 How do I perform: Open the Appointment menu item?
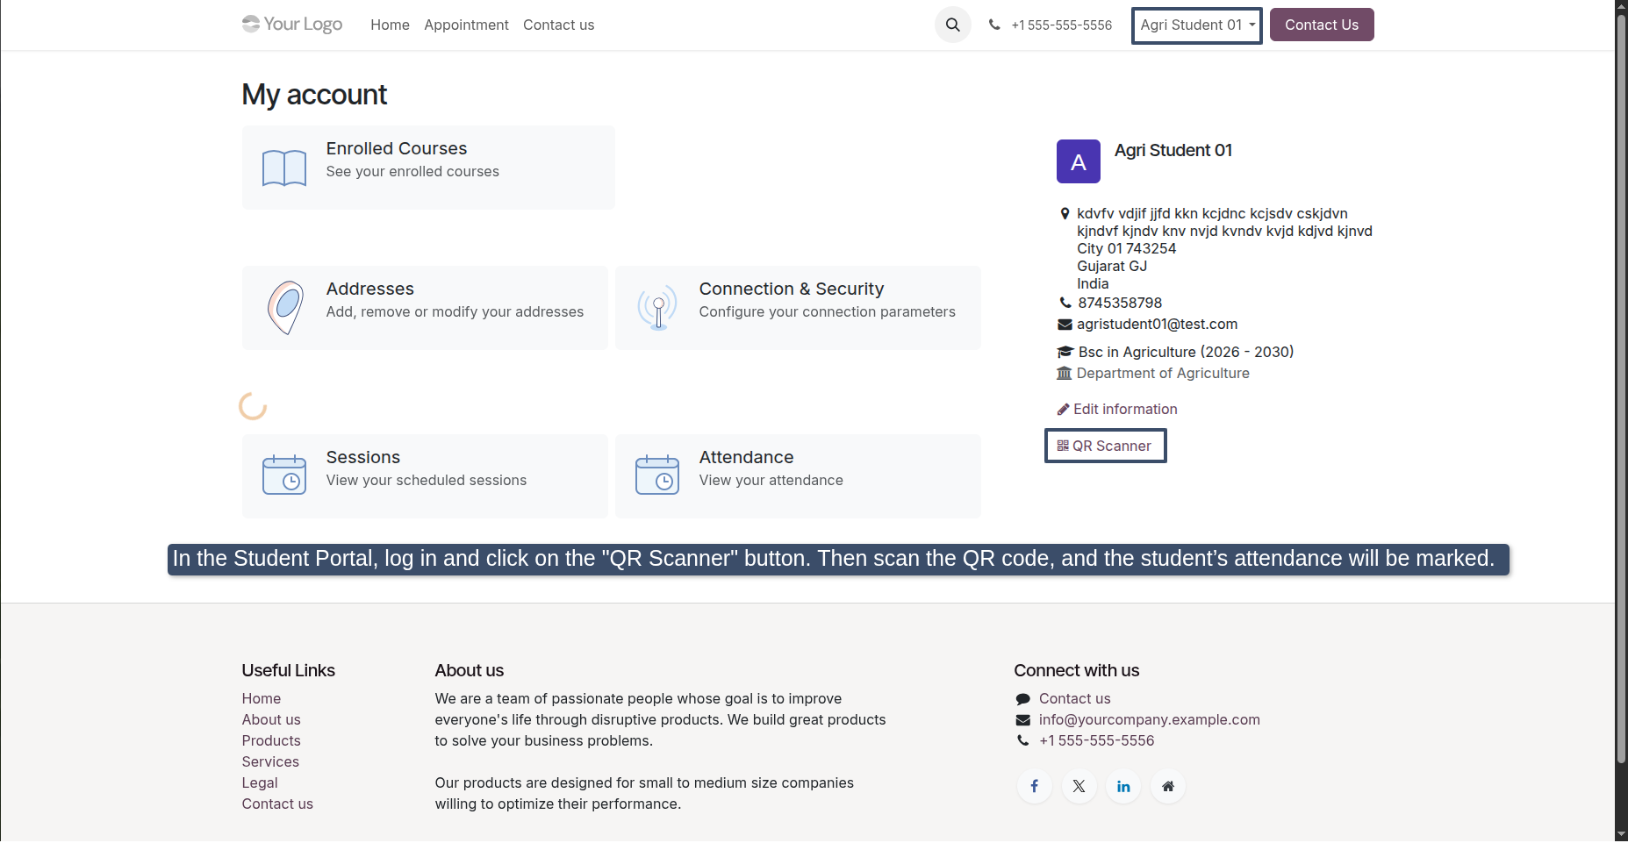[x=466, y=25]
